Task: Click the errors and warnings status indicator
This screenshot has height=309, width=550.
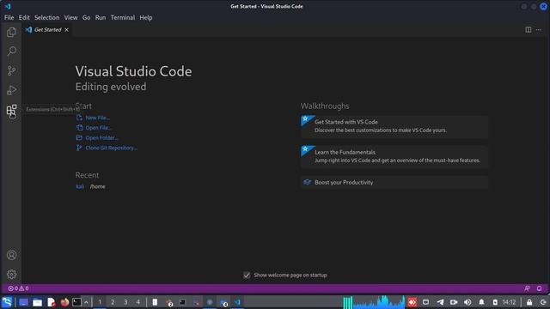Action: [x=18, y=288]
